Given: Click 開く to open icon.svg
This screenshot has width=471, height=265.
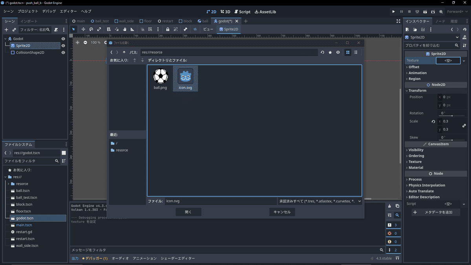Looking at the screenshot, I should pos(188,212).
